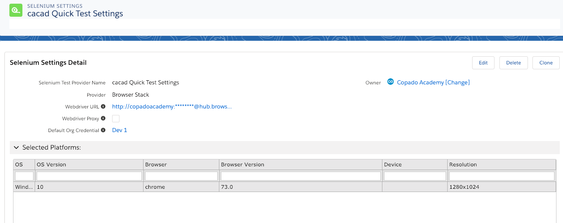Sort by the OS column header
The width and height of the screenshot is (563, 223).
click(24, 165)
